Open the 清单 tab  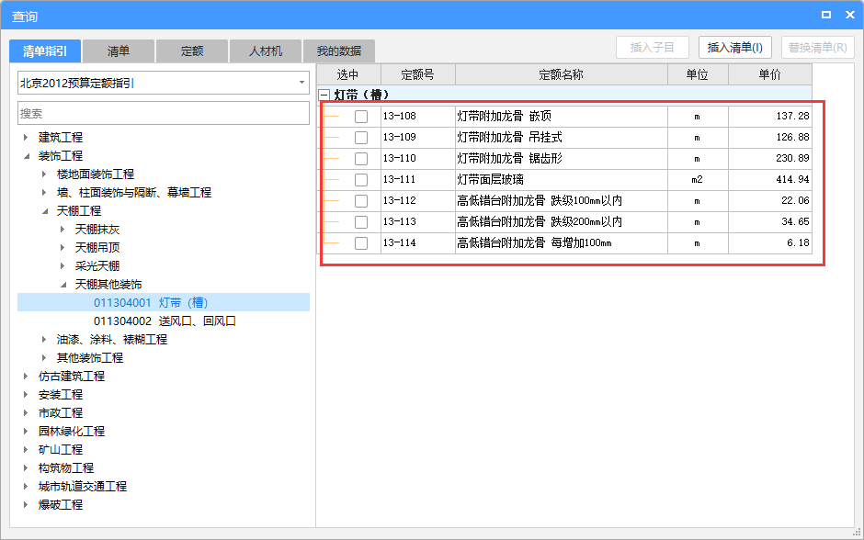[x=119, y=51]
